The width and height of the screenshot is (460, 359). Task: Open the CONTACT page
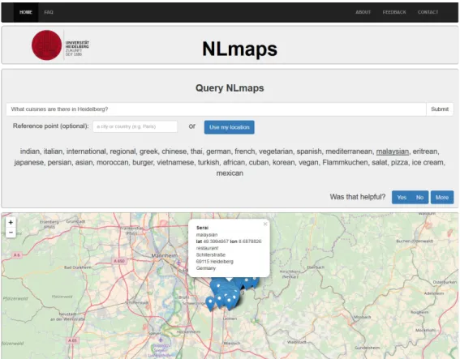[x=428, y=12]
